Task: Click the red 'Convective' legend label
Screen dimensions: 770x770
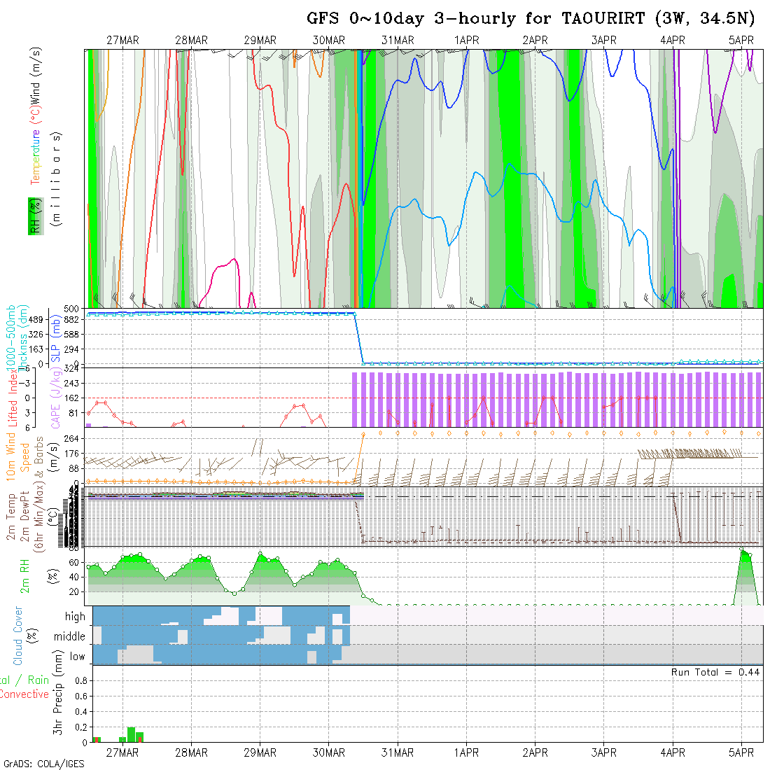Action: 24,694
